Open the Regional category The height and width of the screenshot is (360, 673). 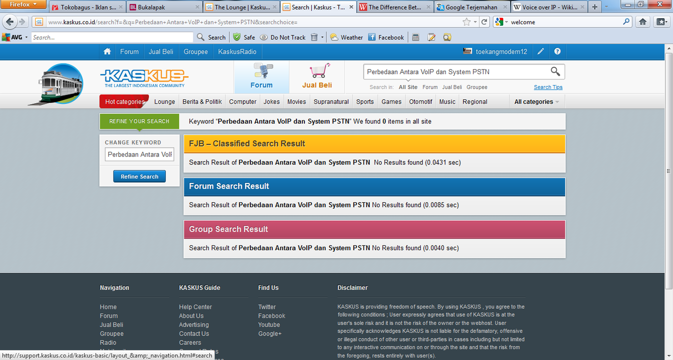pos(475,101)
